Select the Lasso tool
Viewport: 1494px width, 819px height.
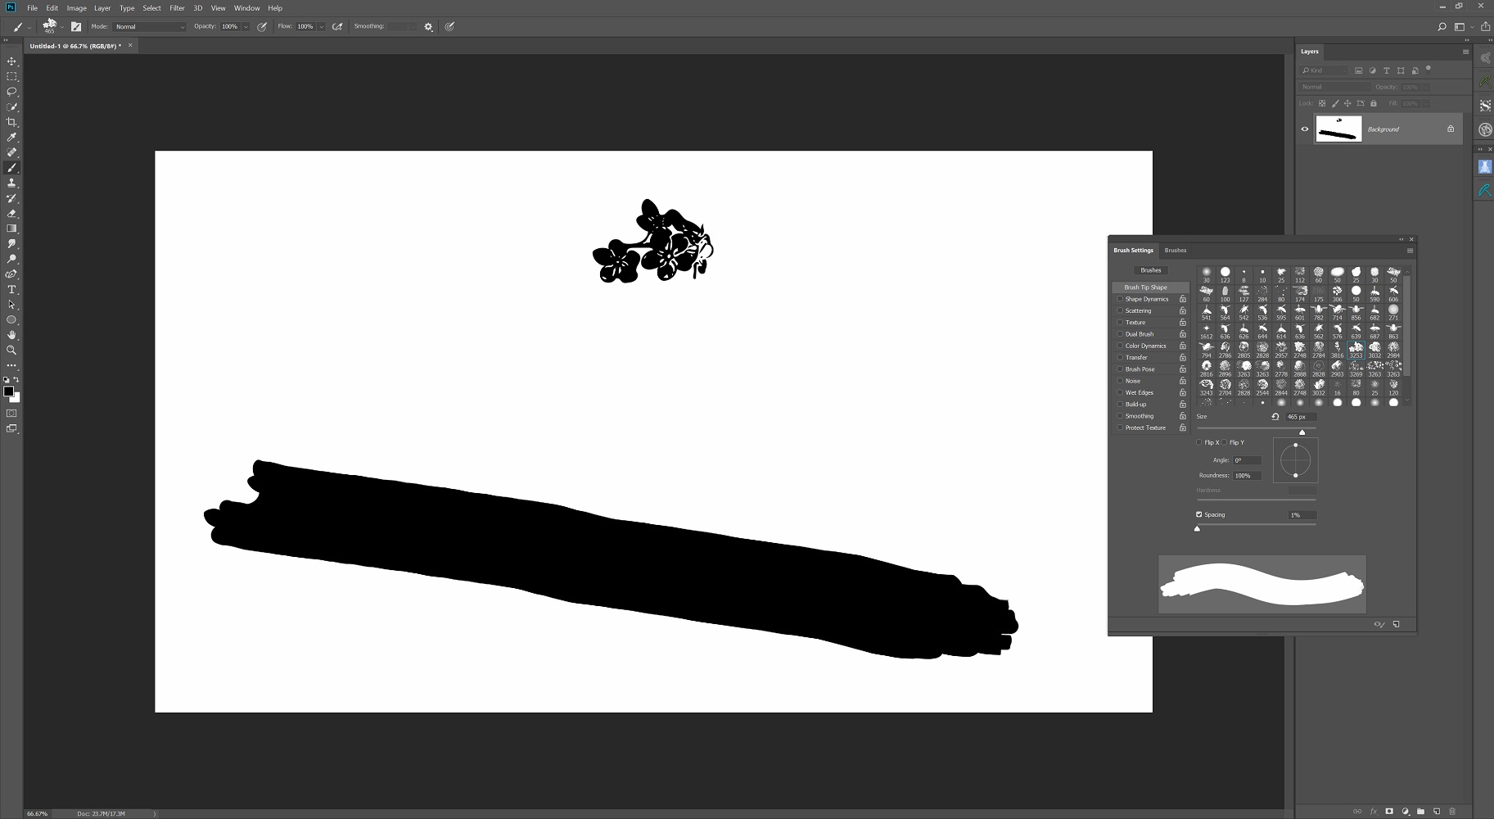tap(11, 92)
